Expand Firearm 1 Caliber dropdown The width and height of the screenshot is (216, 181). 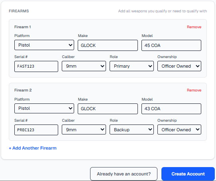click(84, 66)
